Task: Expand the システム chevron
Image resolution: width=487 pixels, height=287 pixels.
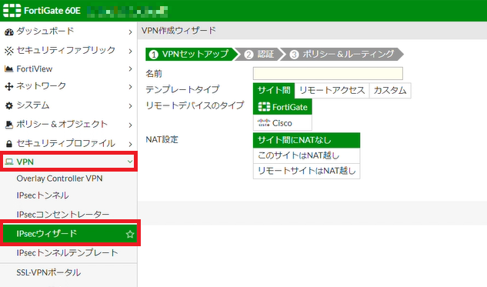Action: coord(130,106)
